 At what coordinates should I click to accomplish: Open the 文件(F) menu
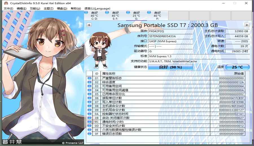coord(8,8)
